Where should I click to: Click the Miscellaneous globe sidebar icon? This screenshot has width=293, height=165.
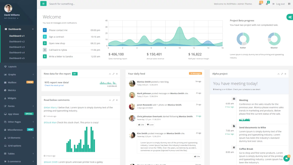pos(5,130)
